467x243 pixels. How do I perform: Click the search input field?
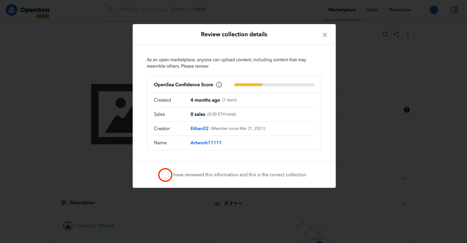coord(218,10)
